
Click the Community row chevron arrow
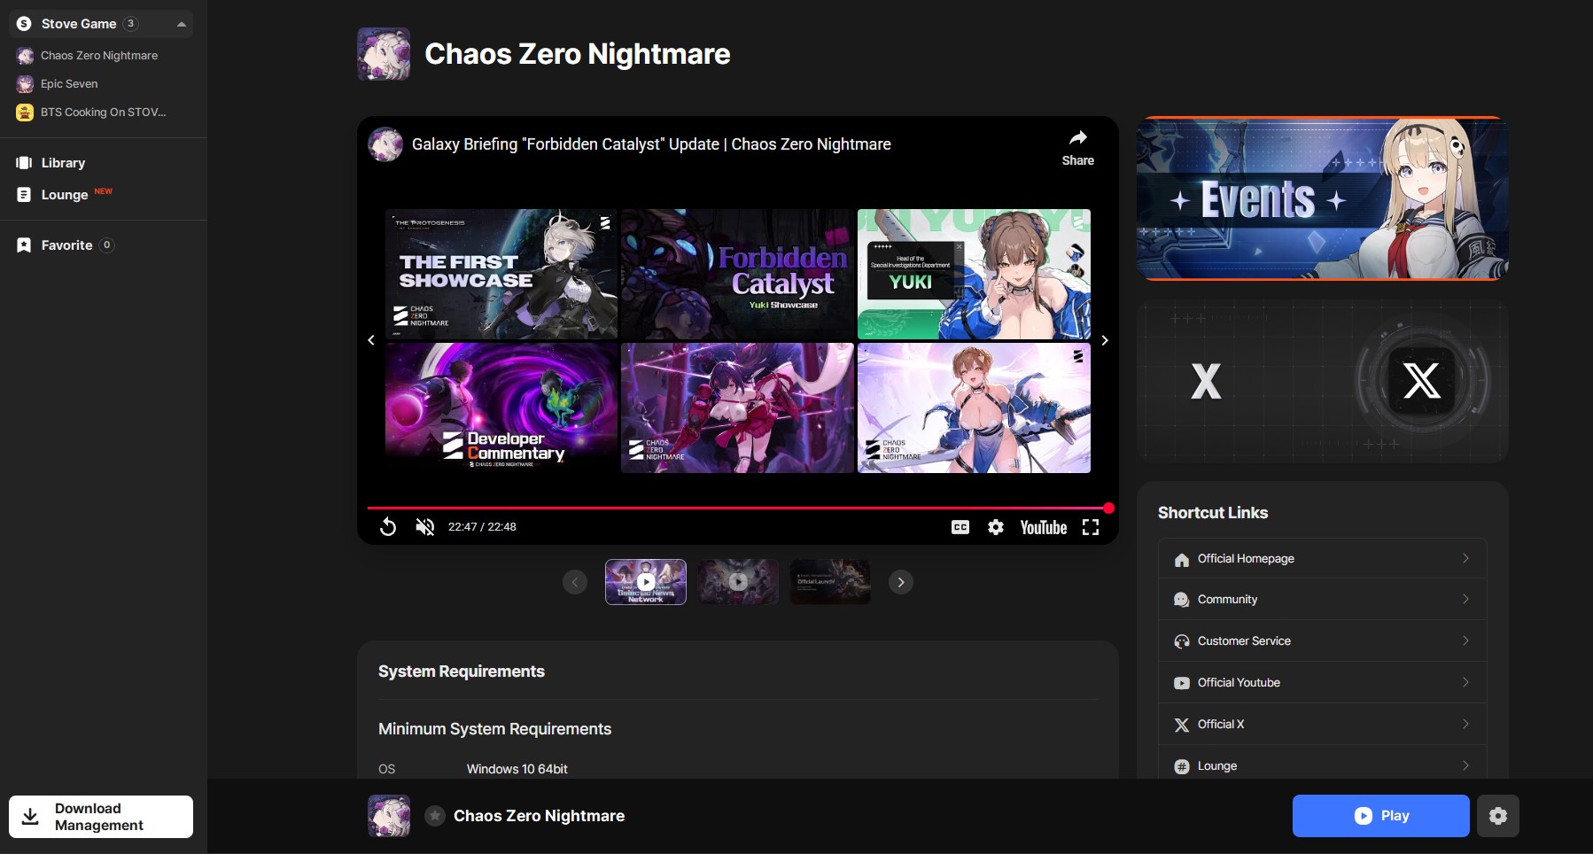tap(1465, 599)
